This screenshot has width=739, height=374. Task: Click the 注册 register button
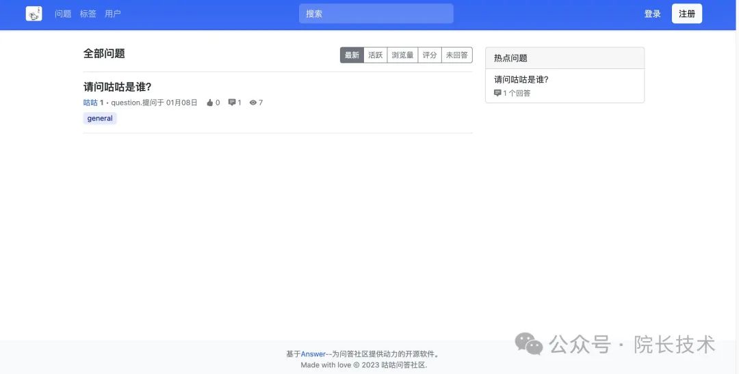pos(687,14)
